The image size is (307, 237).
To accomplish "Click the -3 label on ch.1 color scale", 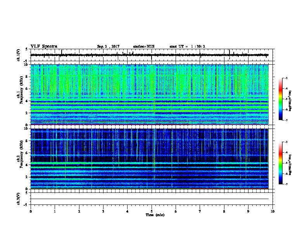I will pyautogui.click(x=286, y=78).
